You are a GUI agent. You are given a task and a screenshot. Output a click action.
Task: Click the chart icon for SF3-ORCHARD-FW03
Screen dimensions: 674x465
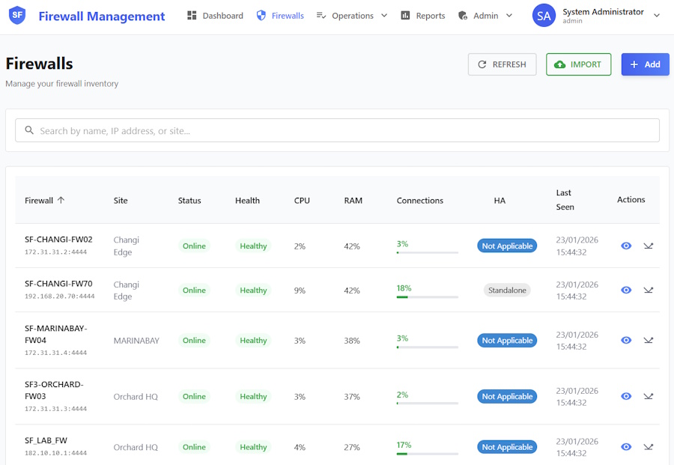(x=649, y=397)
